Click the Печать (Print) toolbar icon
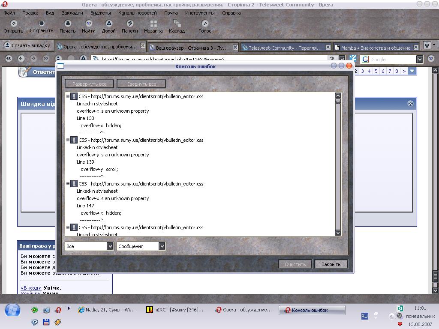439x329 pixels. (x=67, y=24)
